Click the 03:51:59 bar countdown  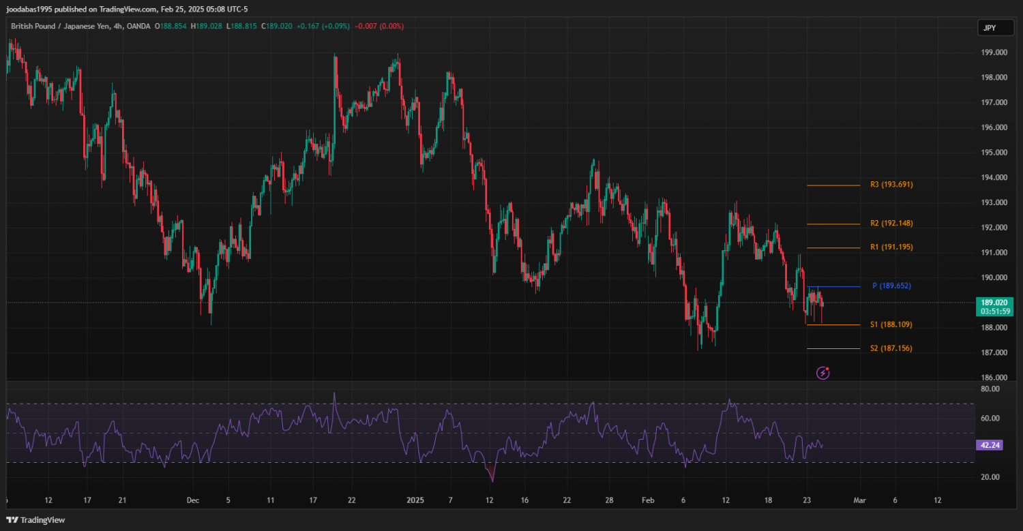click(994, 311)
